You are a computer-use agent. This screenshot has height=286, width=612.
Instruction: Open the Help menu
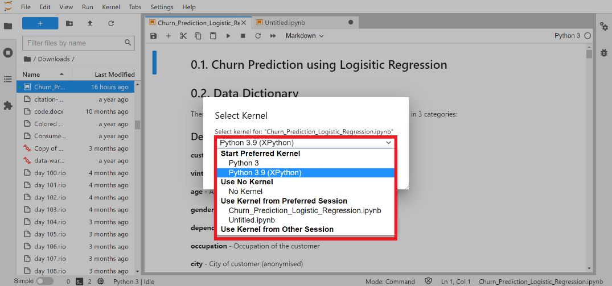[189, 7]
